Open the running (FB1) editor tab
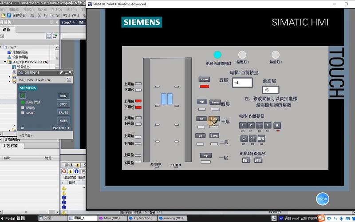The height and width of the screenshot is (222, 355). 173,218
